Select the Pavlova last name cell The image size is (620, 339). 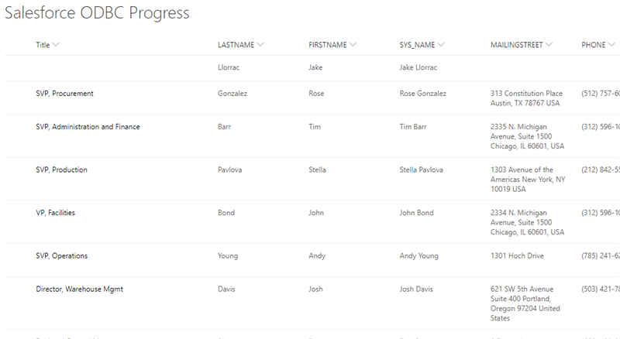click(231, 169)
